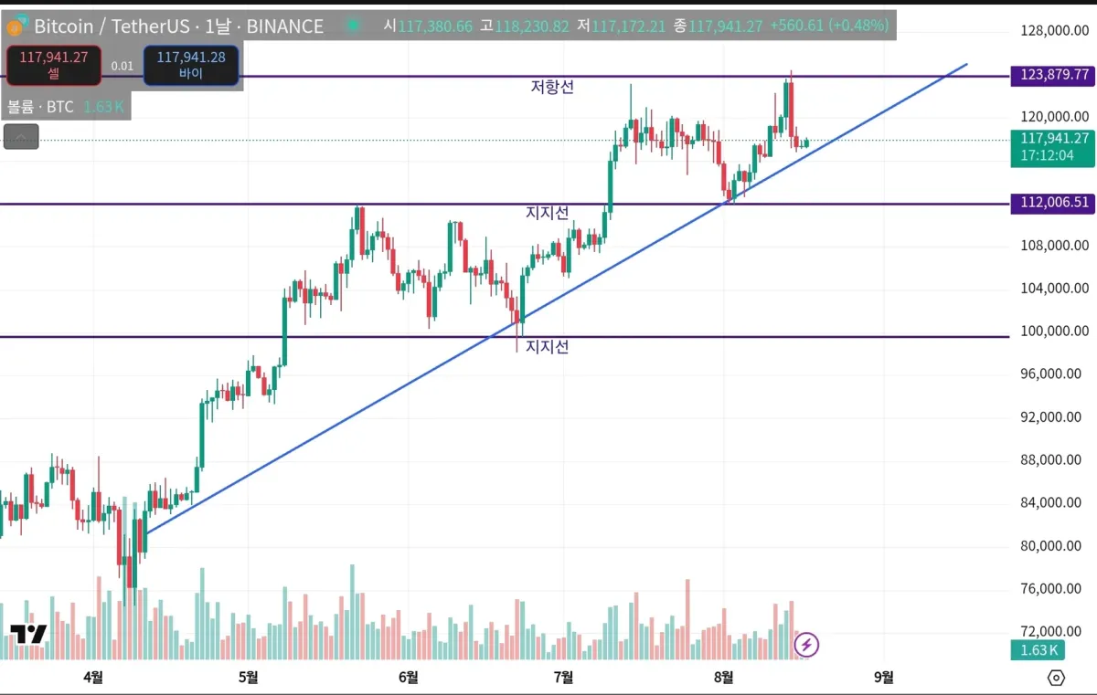Open the 볼륨 · BTC indicator legend
The width and height of the screenshot is (1097, 695).
41,107
